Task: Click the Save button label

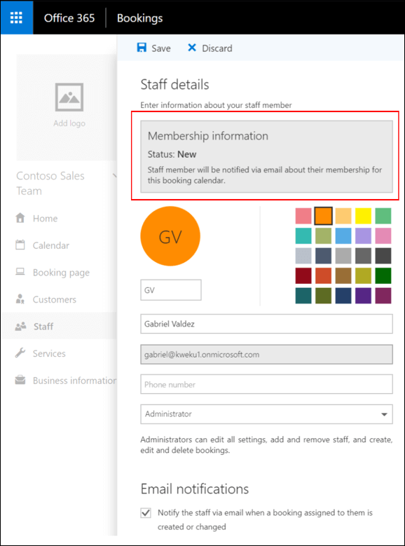Action: coord(161,48)
